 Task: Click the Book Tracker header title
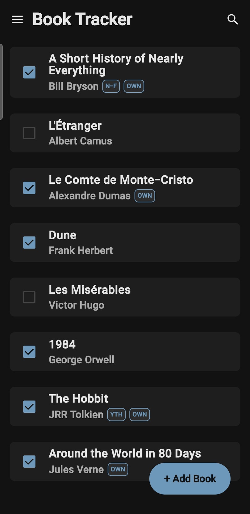pos(82,19)
